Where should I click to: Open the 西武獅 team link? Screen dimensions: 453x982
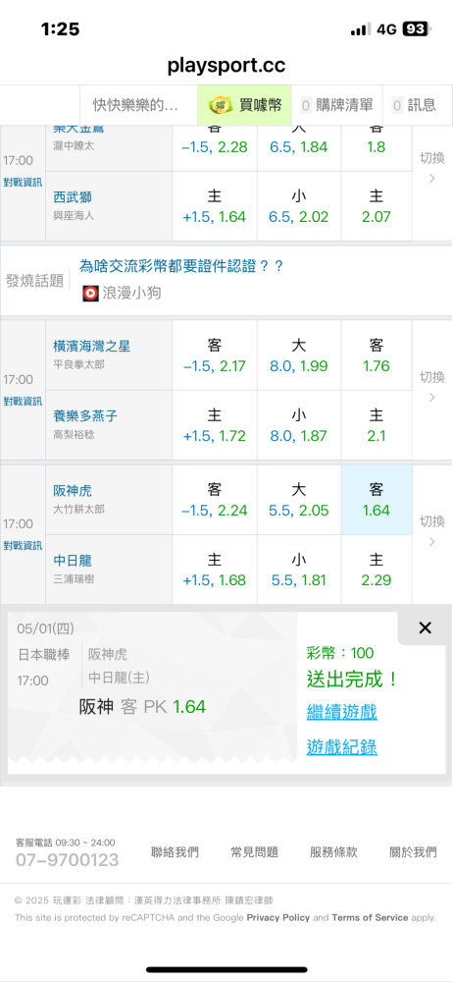73,197
